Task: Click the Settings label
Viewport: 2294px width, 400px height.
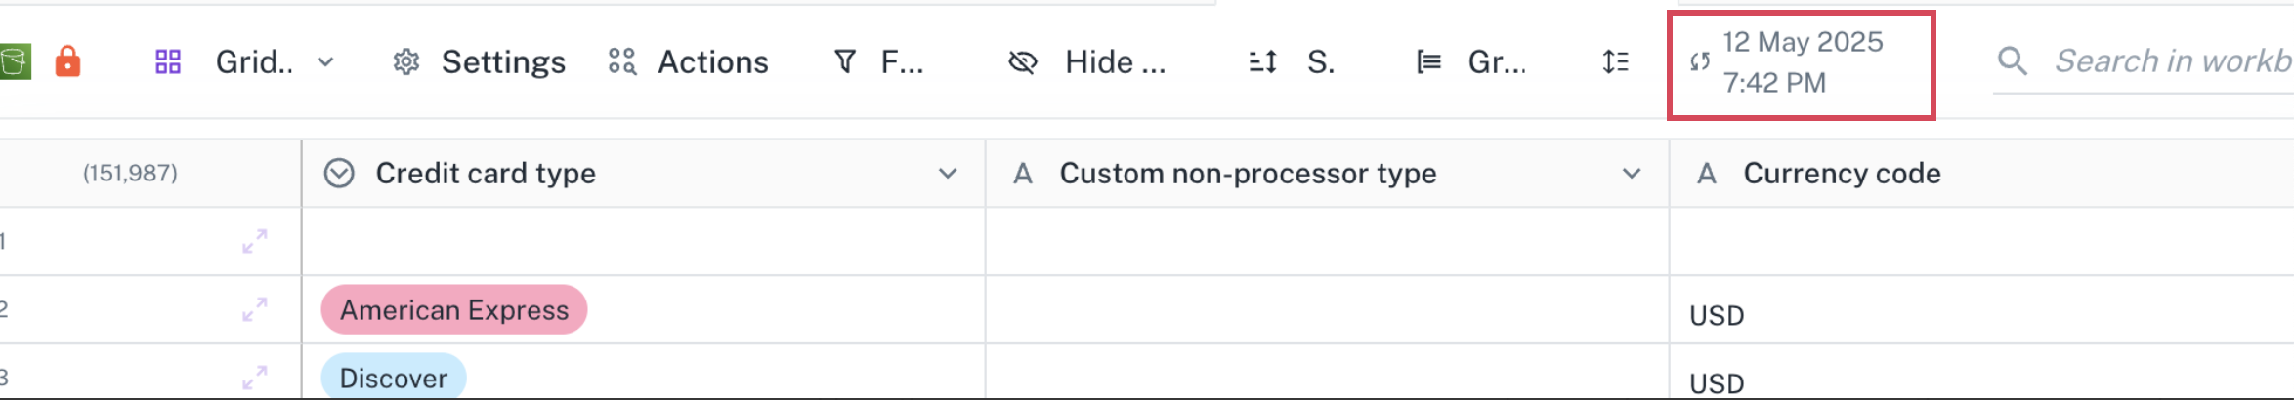Action: pyautogui.click(x=503, y=62)
